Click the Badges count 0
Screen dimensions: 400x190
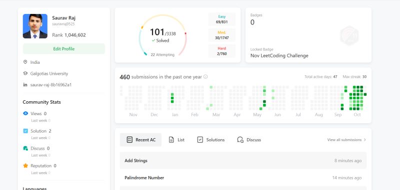click(x=252, y=22)
